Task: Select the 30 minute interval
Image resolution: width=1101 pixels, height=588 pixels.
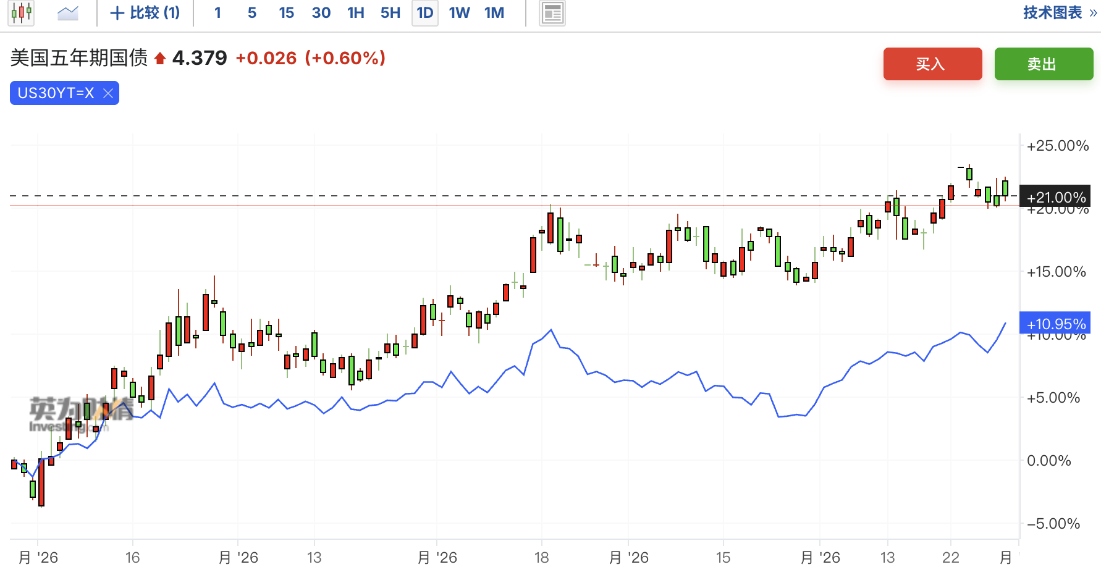Action: point(321,13)
